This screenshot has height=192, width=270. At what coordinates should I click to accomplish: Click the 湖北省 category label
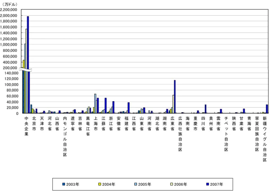click(157, 124)
